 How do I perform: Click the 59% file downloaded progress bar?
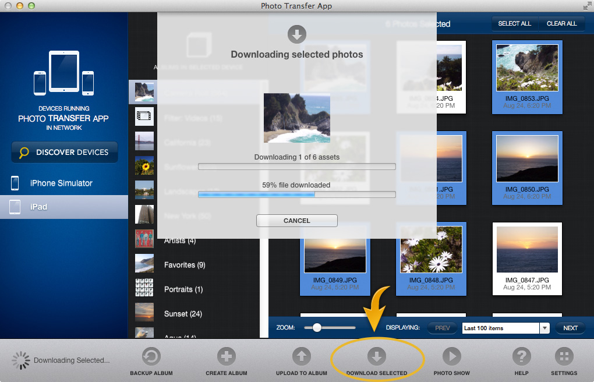[296, 194]
